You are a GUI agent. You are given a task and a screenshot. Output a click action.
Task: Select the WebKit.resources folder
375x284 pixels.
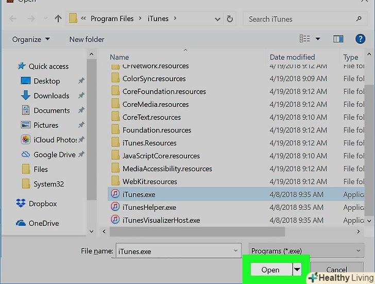150,182
